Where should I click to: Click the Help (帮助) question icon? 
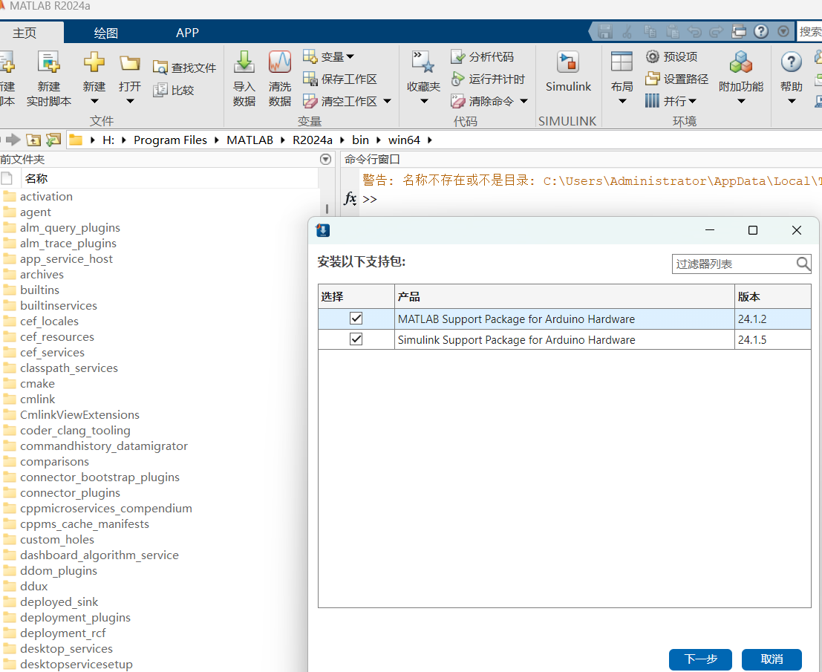pyautogui.click(x=791, y=62)
